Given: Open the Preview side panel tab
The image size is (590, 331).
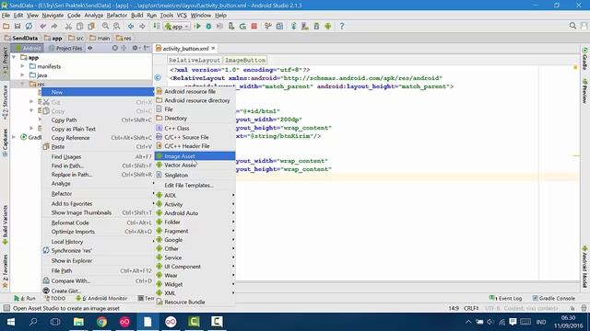Looking at the screenshot, I should [584, 91].
